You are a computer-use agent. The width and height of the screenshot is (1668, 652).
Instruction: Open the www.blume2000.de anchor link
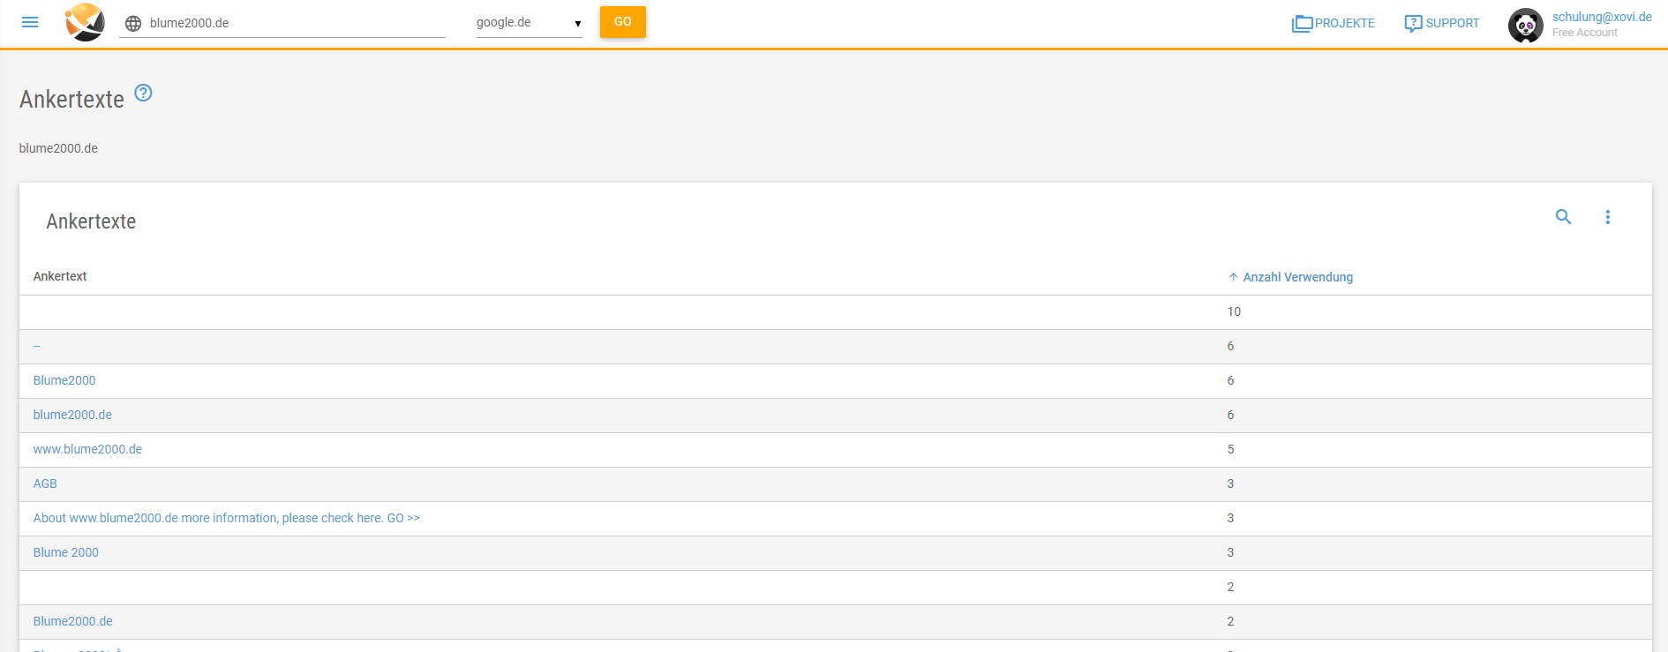click(x=87, y=449)
